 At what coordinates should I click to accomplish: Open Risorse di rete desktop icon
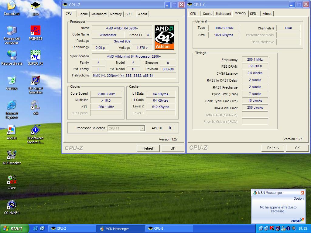point(12,58)
